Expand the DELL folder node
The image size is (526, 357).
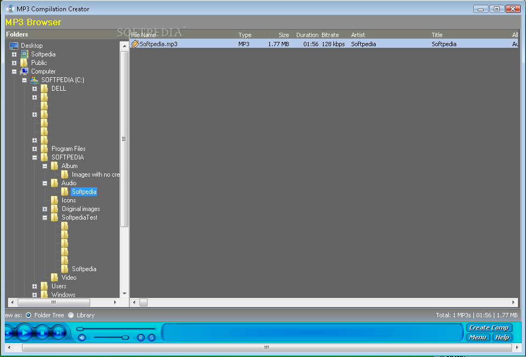point(34,89)
